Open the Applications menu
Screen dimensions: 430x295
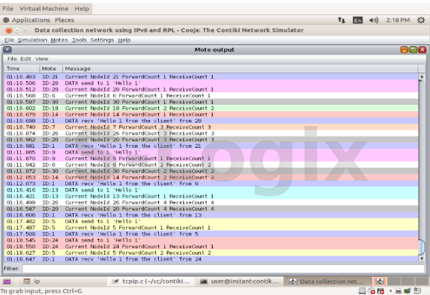pyautogui.click(x=31, y=20)
